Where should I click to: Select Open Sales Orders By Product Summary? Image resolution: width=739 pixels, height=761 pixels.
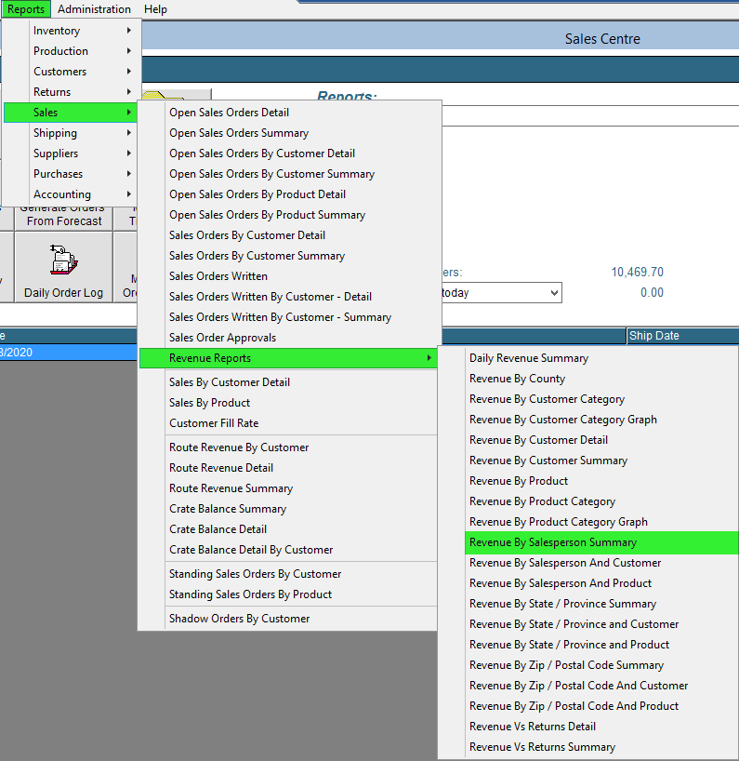(x=290, y=215)
